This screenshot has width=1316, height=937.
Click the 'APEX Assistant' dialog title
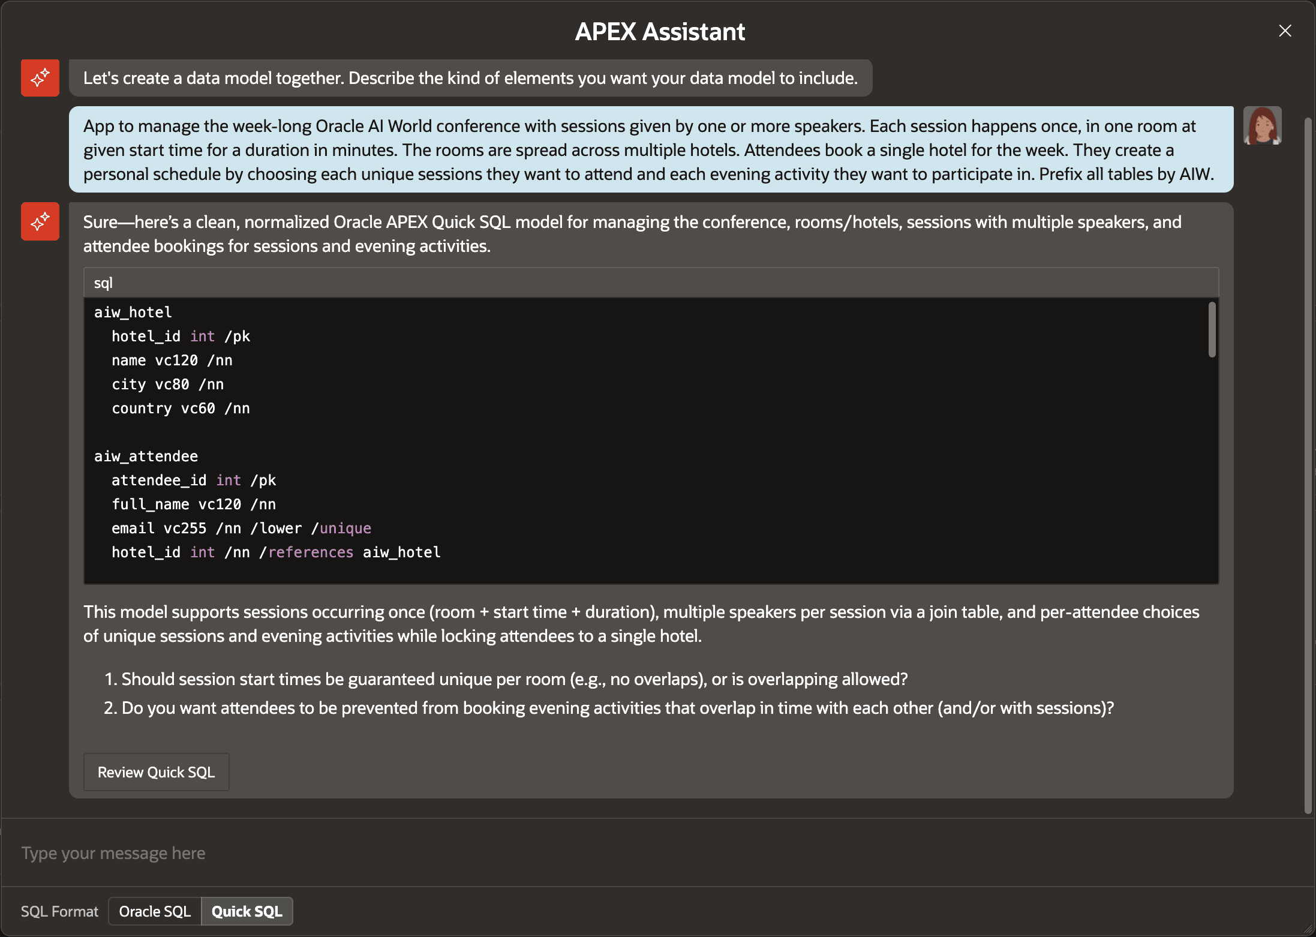coord(660,31)
